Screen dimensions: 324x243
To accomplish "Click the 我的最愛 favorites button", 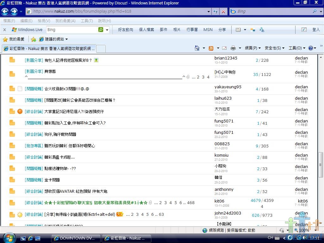I will pyautogui.click(x=14, y=39).
